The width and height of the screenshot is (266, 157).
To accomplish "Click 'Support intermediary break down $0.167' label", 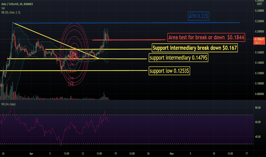I will tap(195, 48).
